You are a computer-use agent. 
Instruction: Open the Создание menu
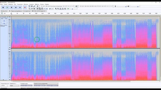[x=31, y=4]
